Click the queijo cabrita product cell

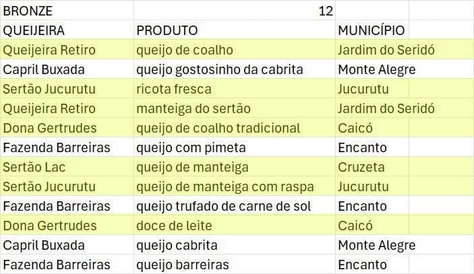pos(178,245)
